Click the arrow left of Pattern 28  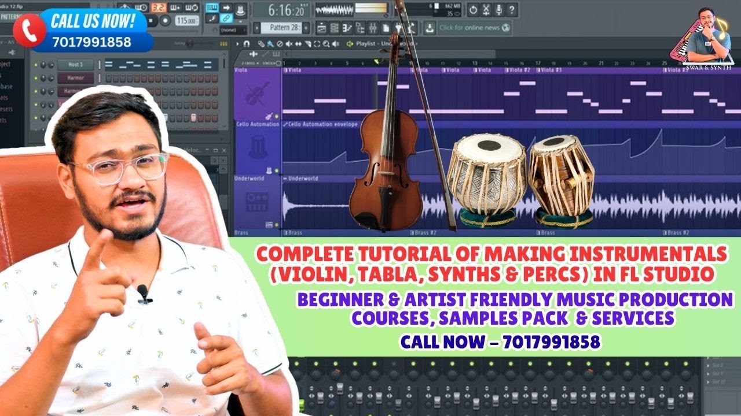tap(257, 28)
